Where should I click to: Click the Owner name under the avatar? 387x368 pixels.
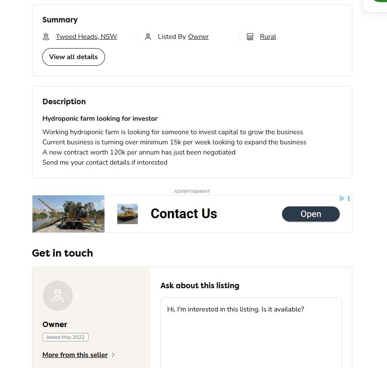(55, 325)
